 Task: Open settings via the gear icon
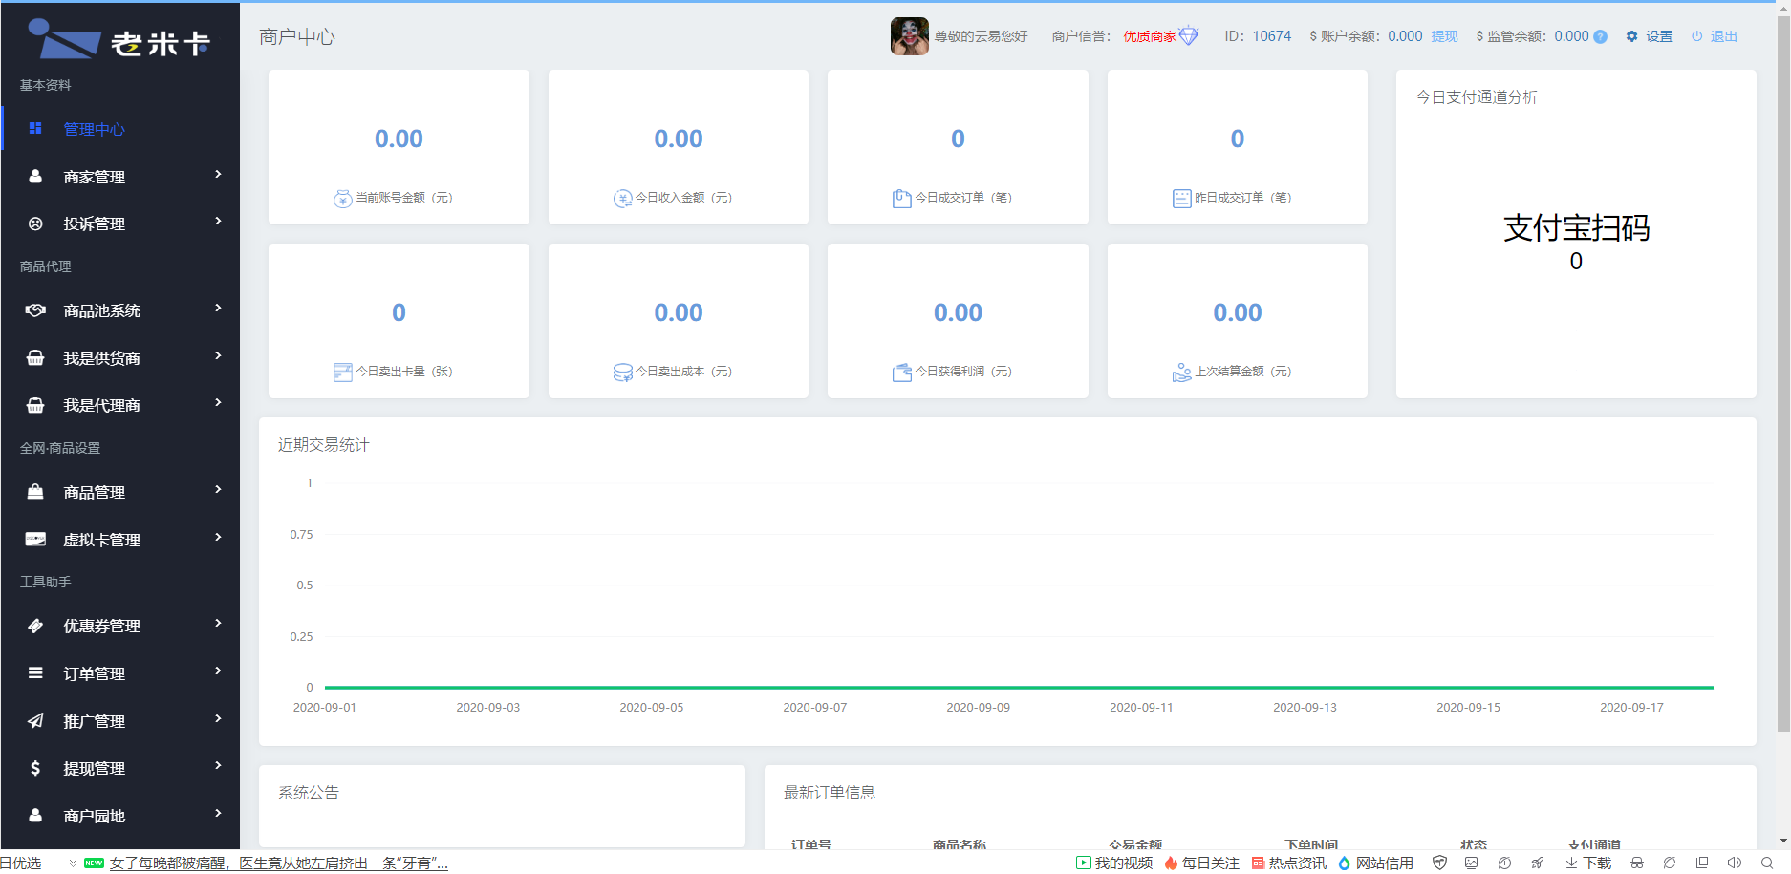[x=1631, y=36]
